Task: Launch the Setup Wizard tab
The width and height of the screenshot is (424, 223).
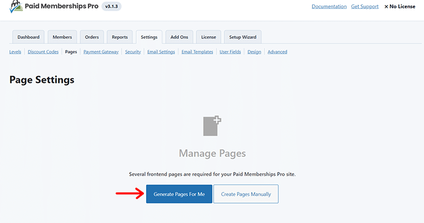Action: click(x=243, y=37)
